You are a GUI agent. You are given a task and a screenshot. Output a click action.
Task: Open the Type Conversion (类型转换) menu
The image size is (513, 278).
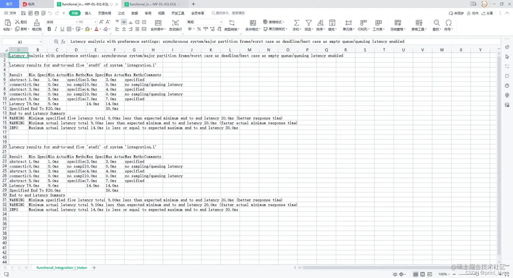tap(232, 25)
